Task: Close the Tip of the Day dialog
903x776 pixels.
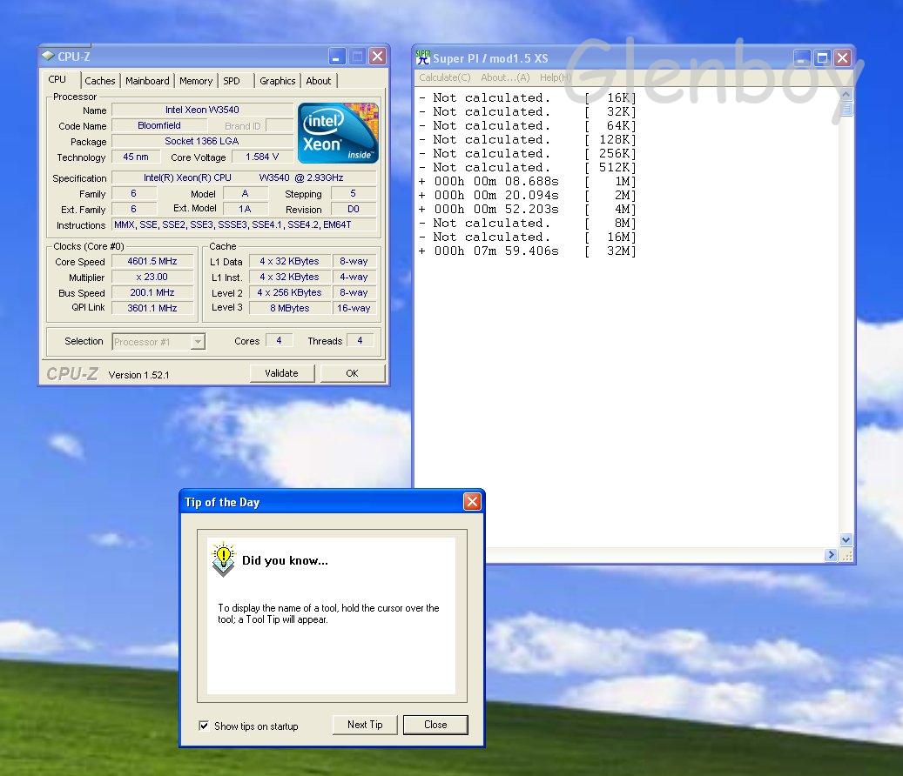Action: pos(472,502)
